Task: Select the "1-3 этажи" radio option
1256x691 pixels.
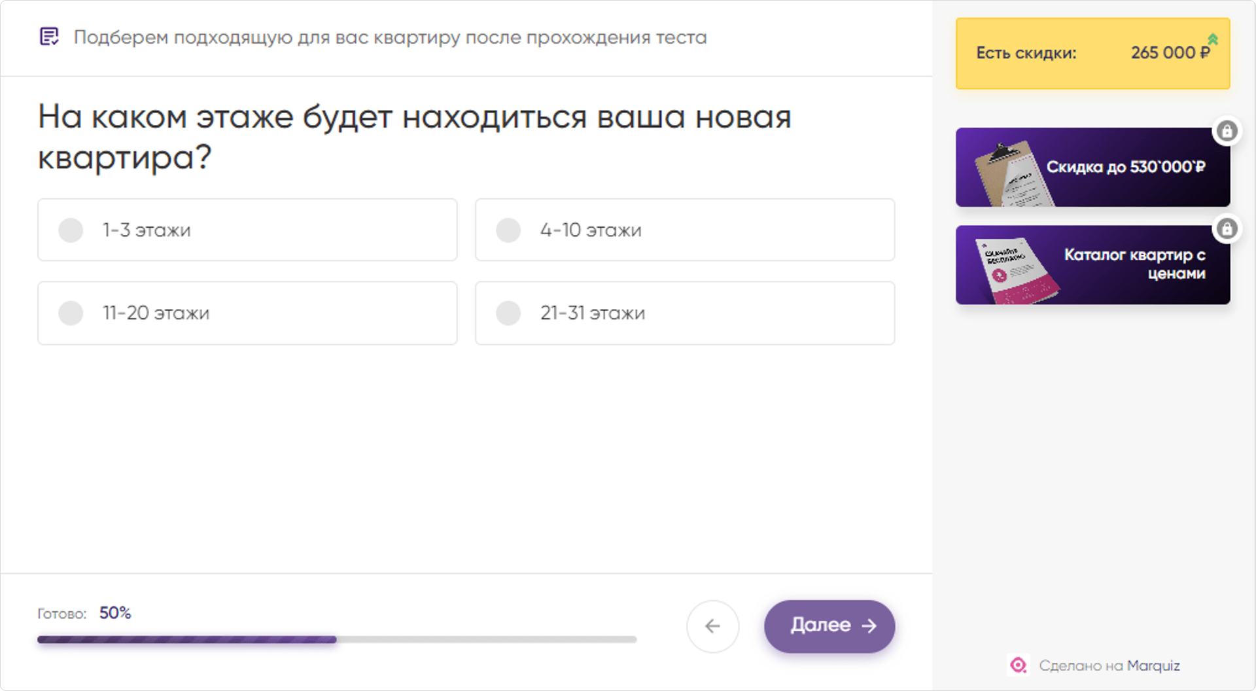Action: [71, 230]
